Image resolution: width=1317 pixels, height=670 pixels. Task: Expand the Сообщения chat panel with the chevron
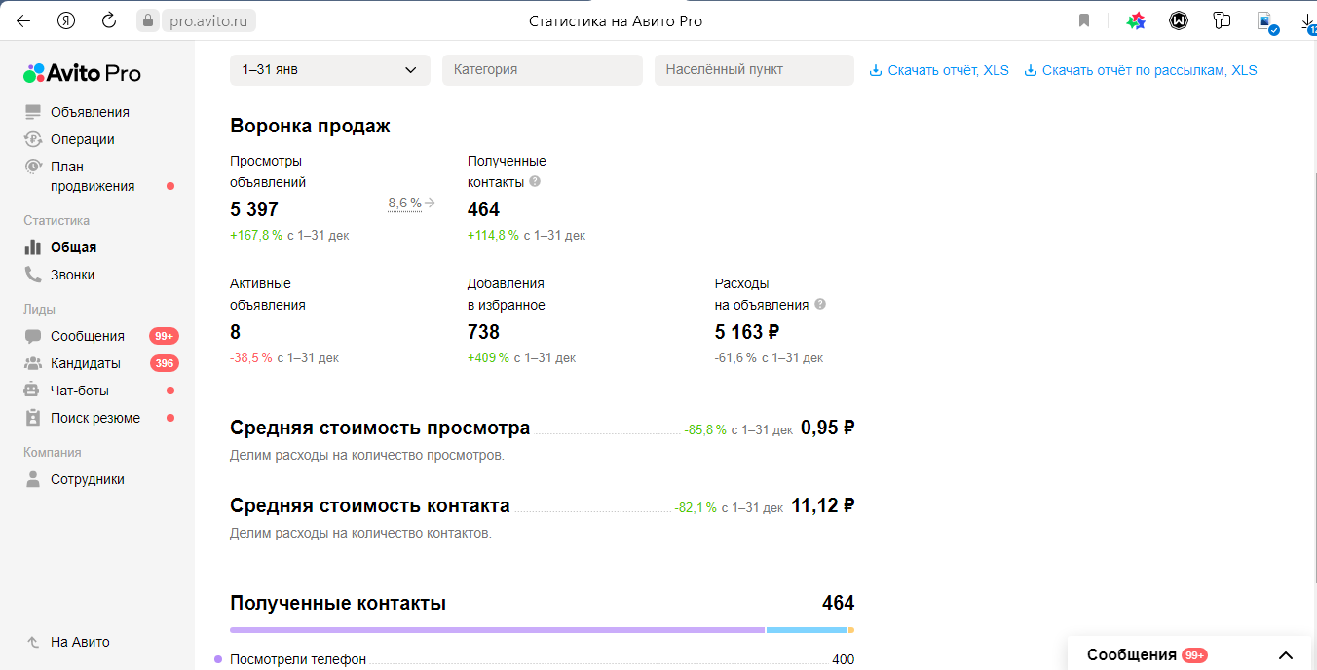1286,655
